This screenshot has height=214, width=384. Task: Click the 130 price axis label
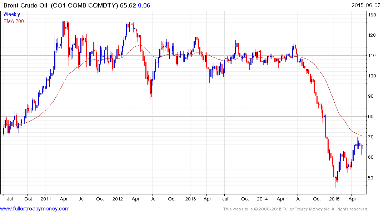click(372, 15)
